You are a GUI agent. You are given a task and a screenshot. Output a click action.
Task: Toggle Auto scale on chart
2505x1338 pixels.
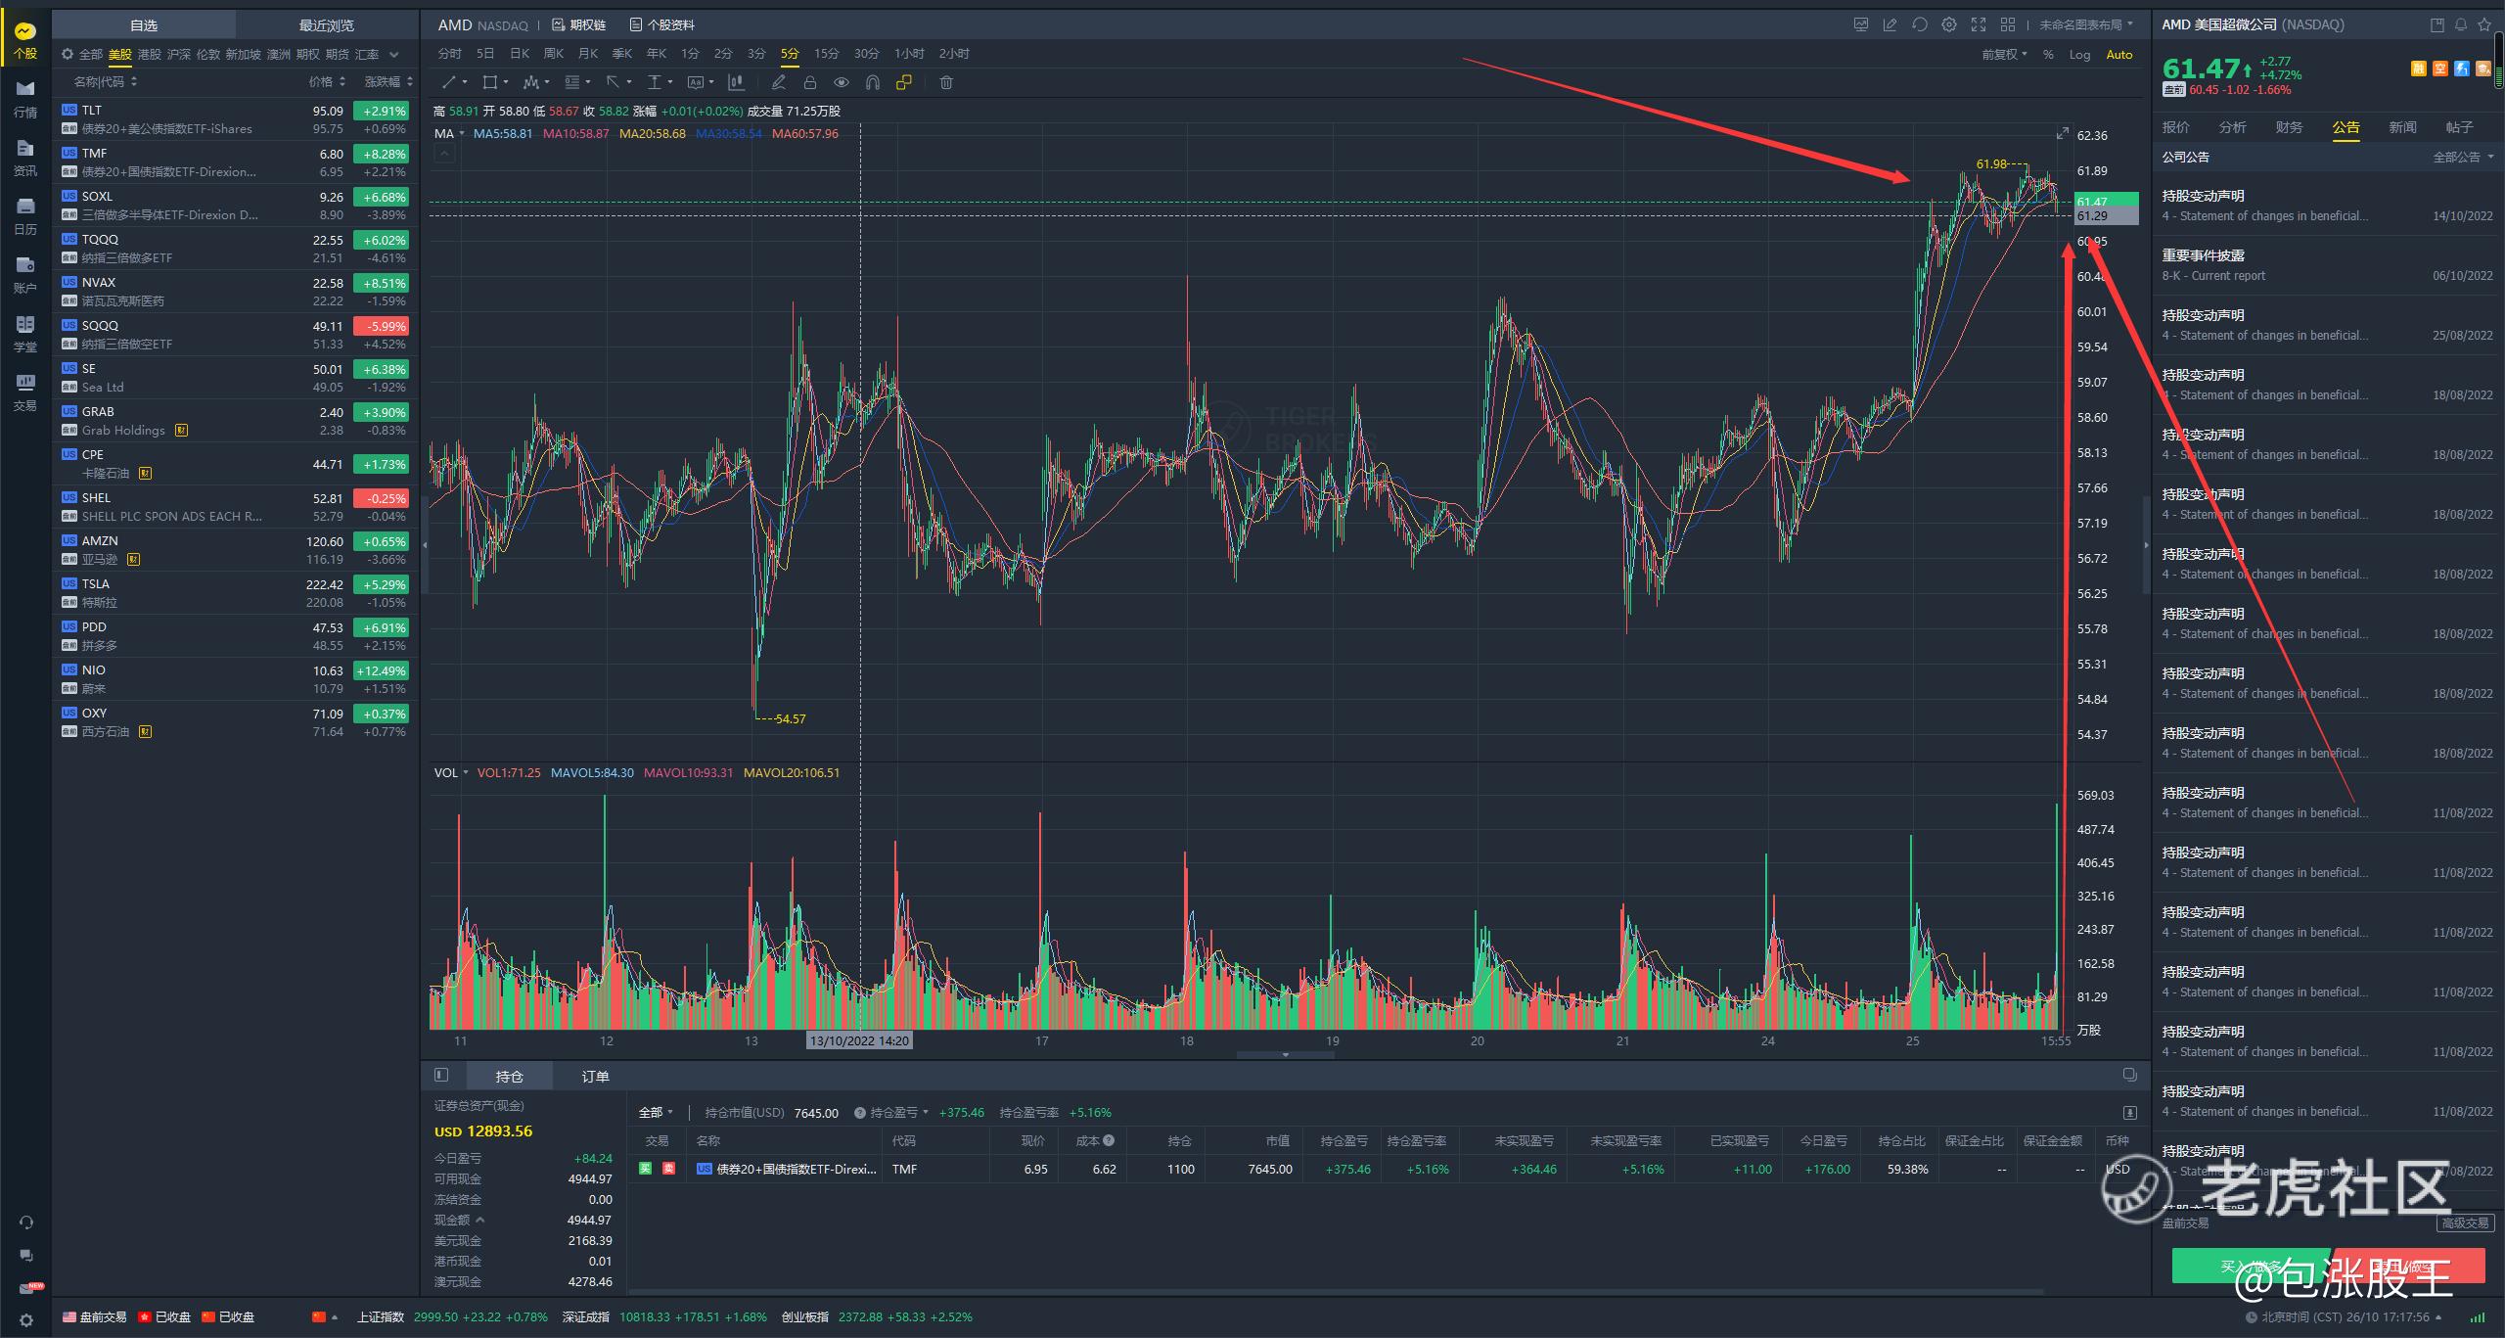click(x=2118, y=55)
